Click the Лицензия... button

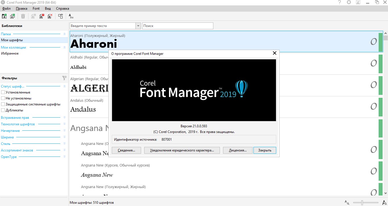click(238, 150)
